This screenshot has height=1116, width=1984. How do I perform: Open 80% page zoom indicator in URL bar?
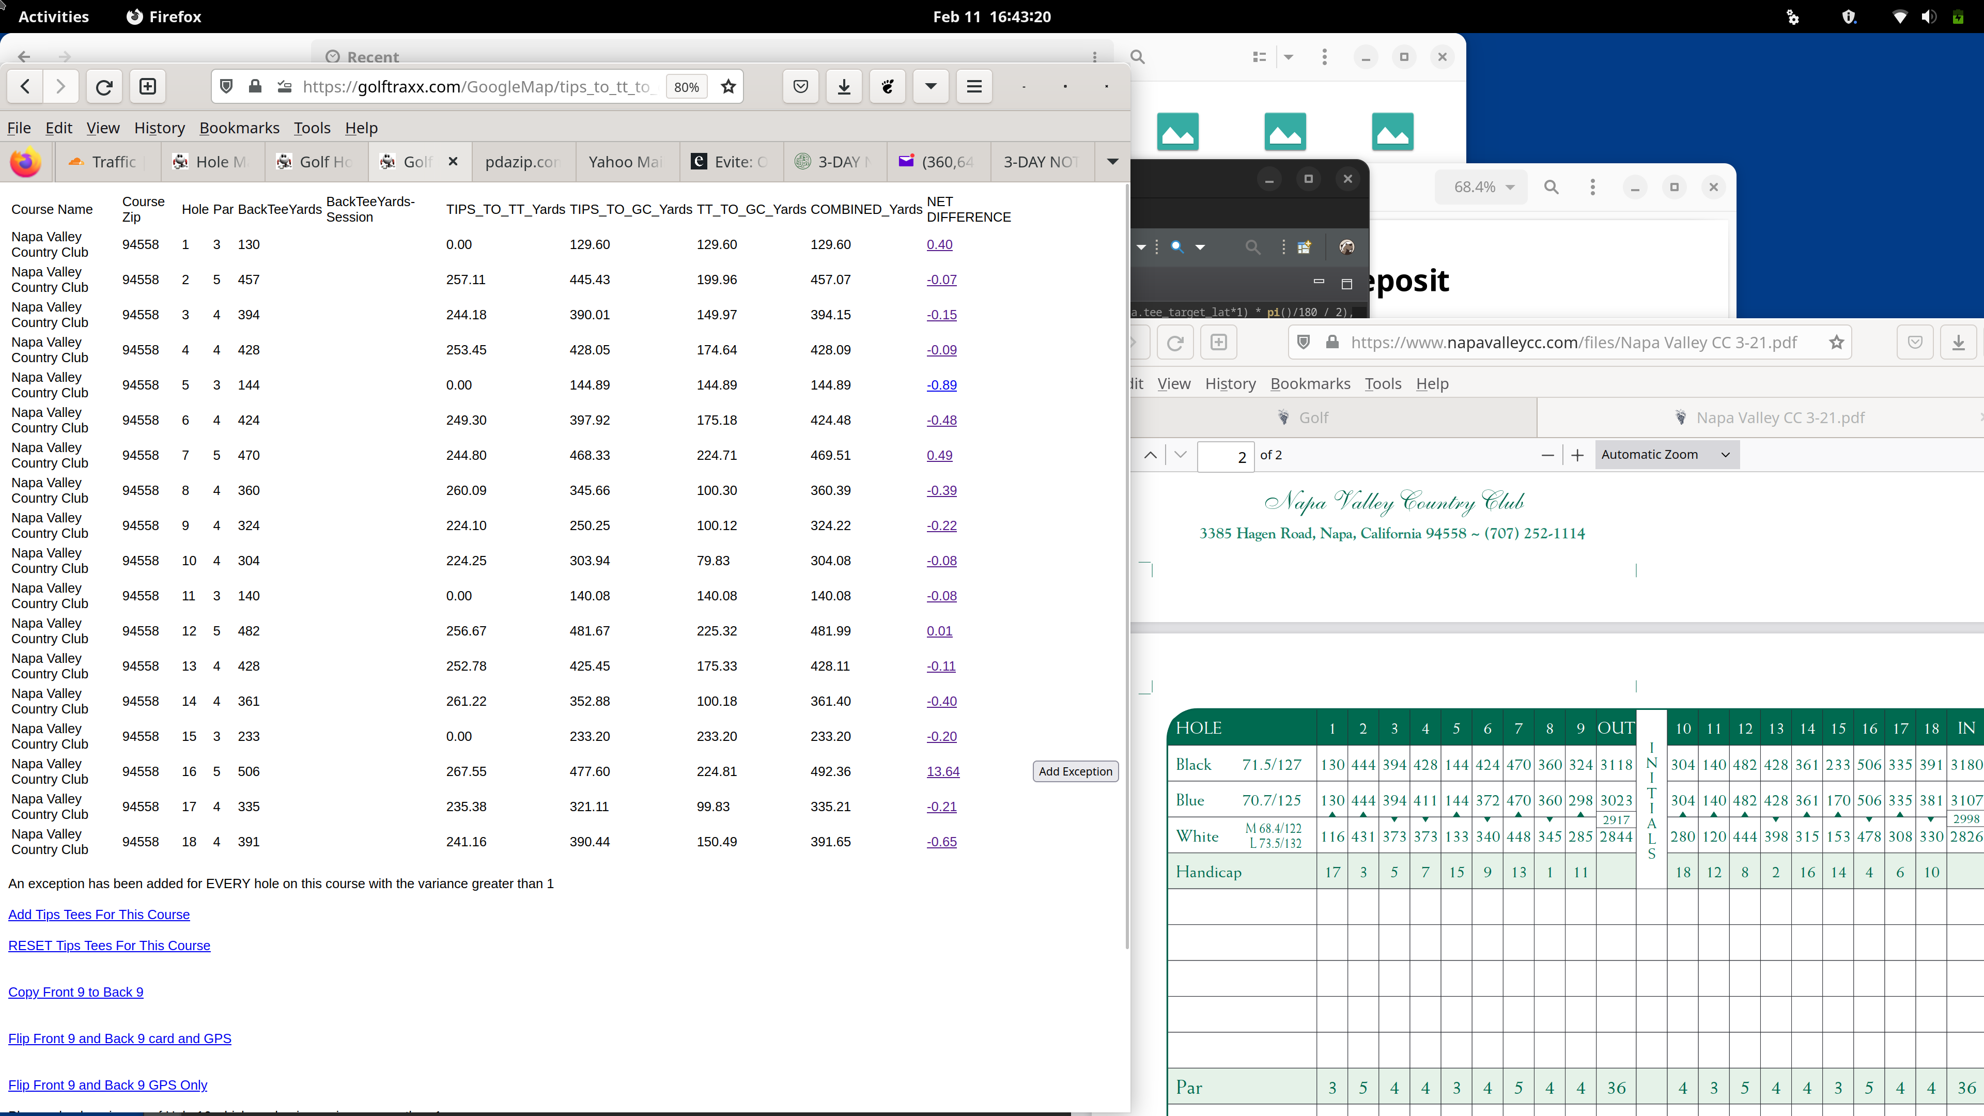[686, 87]
